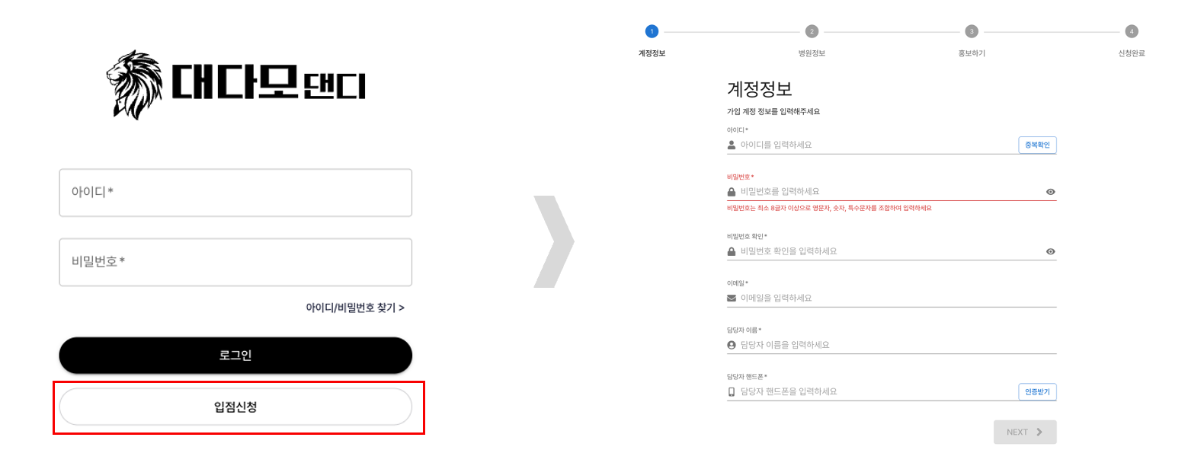Focus the login 아이디 input field
Screen dimensions: 1188x466
tap(235, 193)
